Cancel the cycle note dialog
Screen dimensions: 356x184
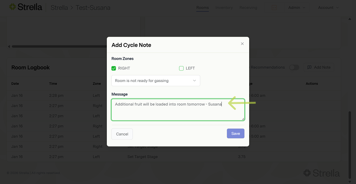122,134
